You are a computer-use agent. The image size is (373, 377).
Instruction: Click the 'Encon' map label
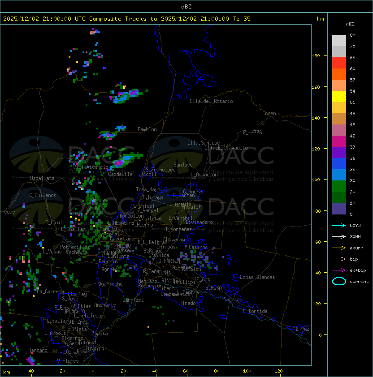pyautogui.click(x=269, y=113)
